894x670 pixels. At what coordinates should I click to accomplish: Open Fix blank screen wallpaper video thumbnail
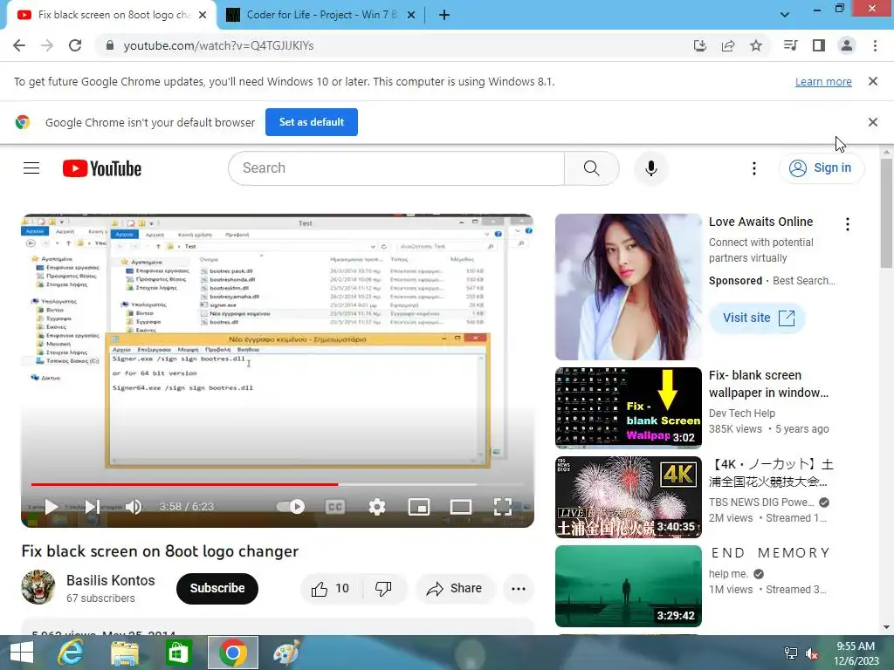(629, 408)
